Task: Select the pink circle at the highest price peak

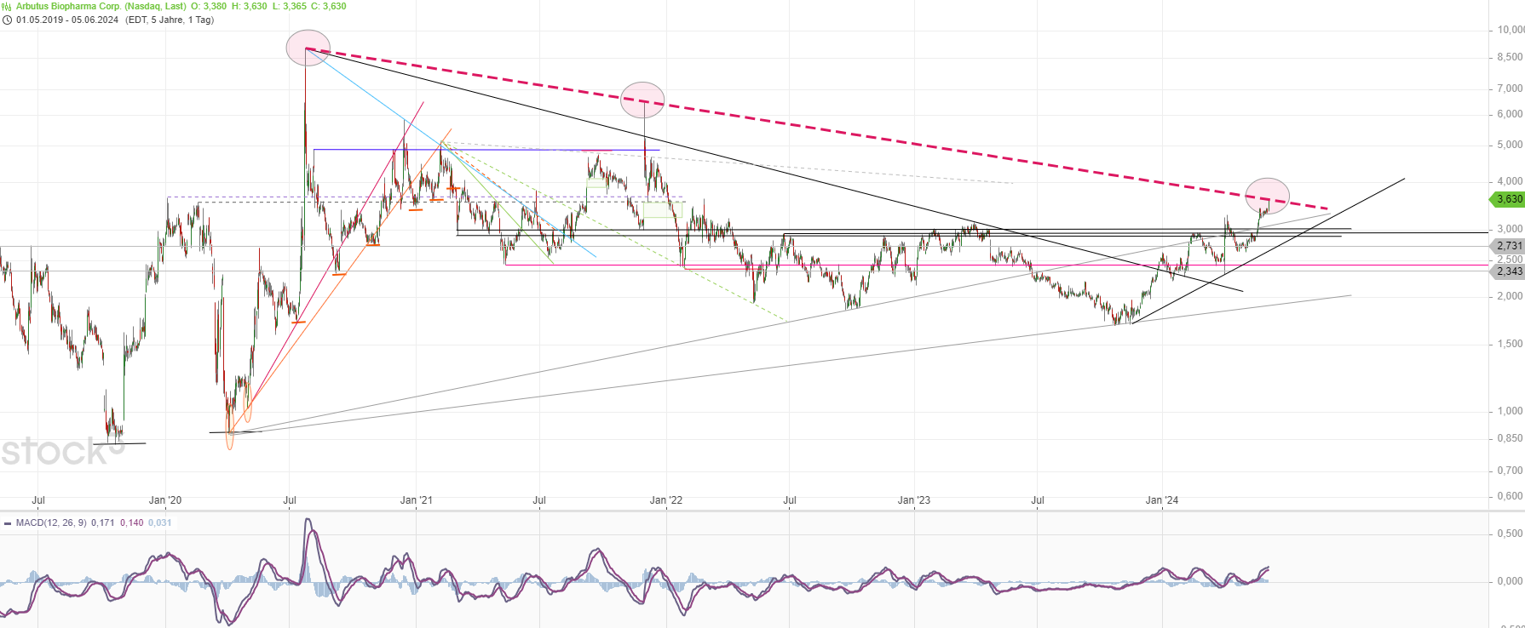Action: click(x=308, y=48)
